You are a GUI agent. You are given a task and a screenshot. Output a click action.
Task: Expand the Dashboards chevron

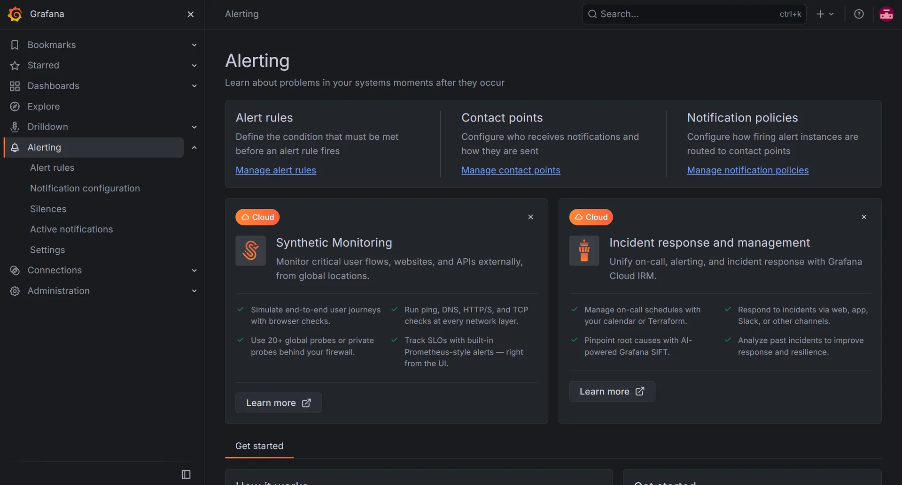pos(194,86)
